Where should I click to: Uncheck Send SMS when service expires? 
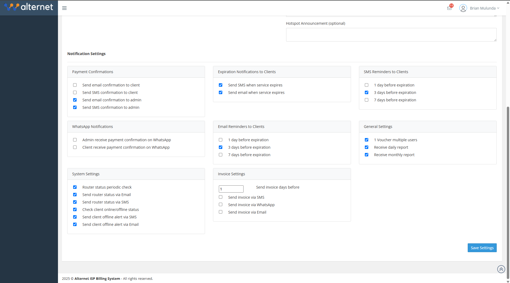coord(221,85)
